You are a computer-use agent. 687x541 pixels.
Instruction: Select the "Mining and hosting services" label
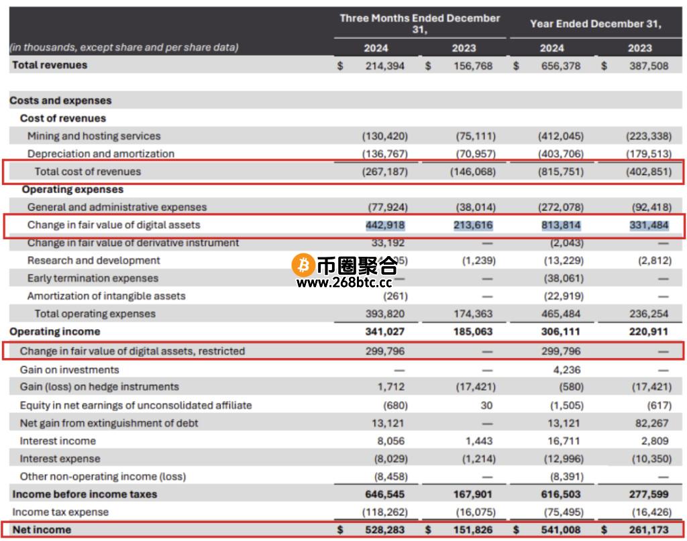(x=94, y=136)
